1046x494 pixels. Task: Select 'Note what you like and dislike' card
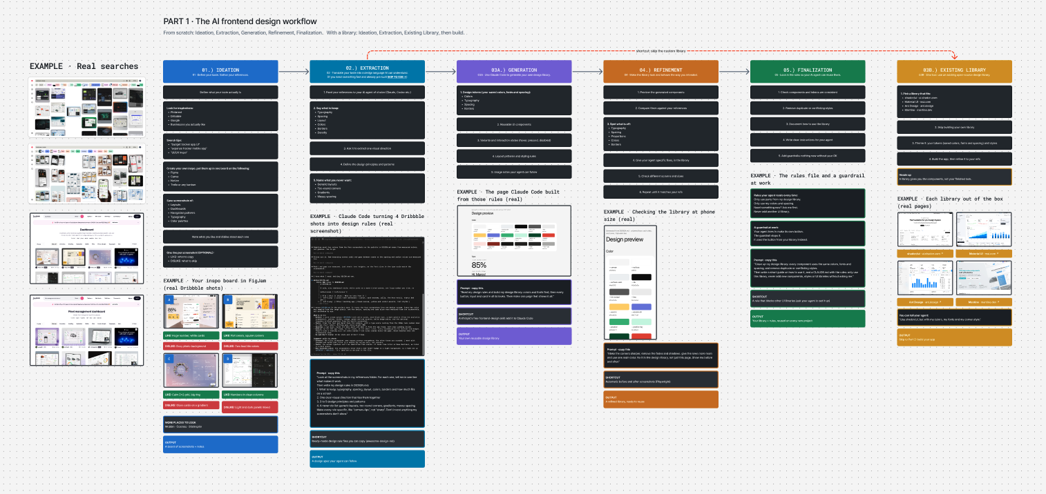pyautogui.click(x=220, y=237)
